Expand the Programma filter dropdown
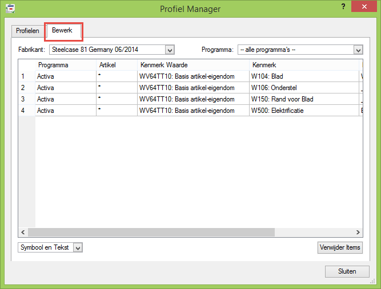 (x=358, y=50)
